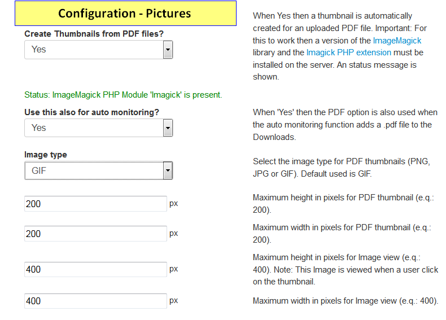Focus the PDF thumbnail maximum width field
The image size is (446, 320).
tap(95, 234)
